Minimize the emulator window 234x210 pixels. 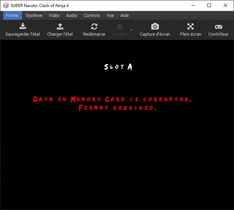(x=193, y=5)
